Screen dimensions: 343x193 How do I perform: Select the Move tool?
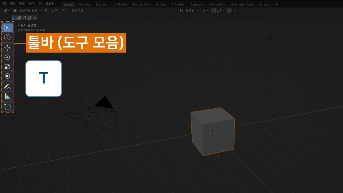point(8,48)
